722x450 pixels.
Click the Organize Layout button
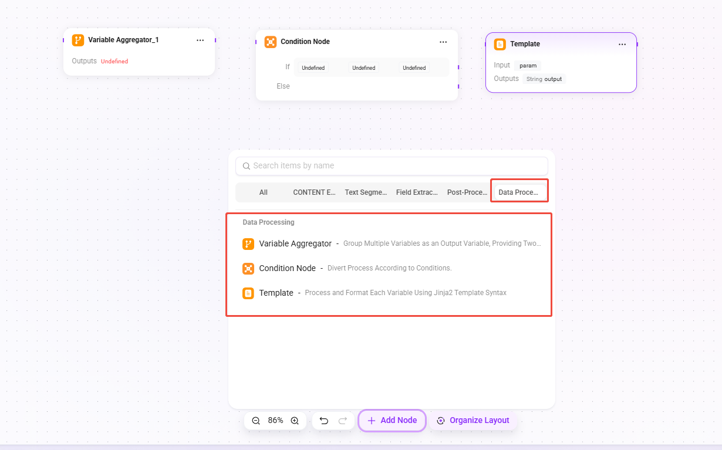pos(473,421)
